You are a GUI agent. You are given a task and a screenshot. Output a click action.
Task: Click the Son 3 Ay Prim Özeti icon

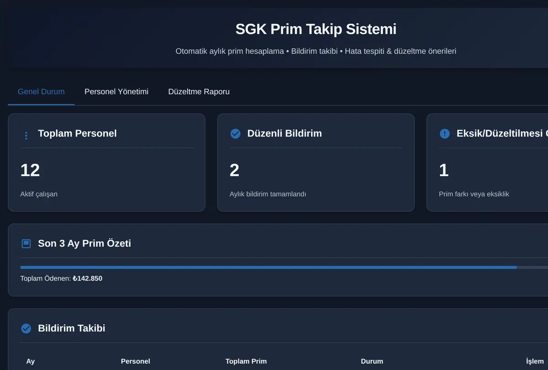tap(26, 244)
